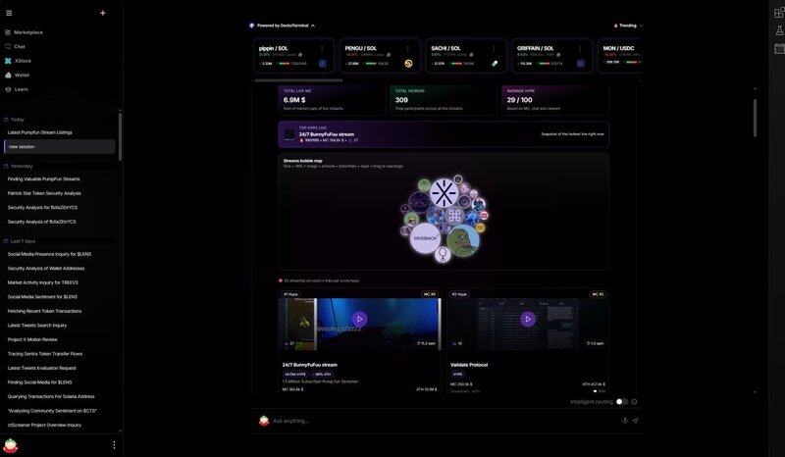Click the info icon beside Intelligent routing
Viewport: 785px width, 457px height.
pos(634,401)
